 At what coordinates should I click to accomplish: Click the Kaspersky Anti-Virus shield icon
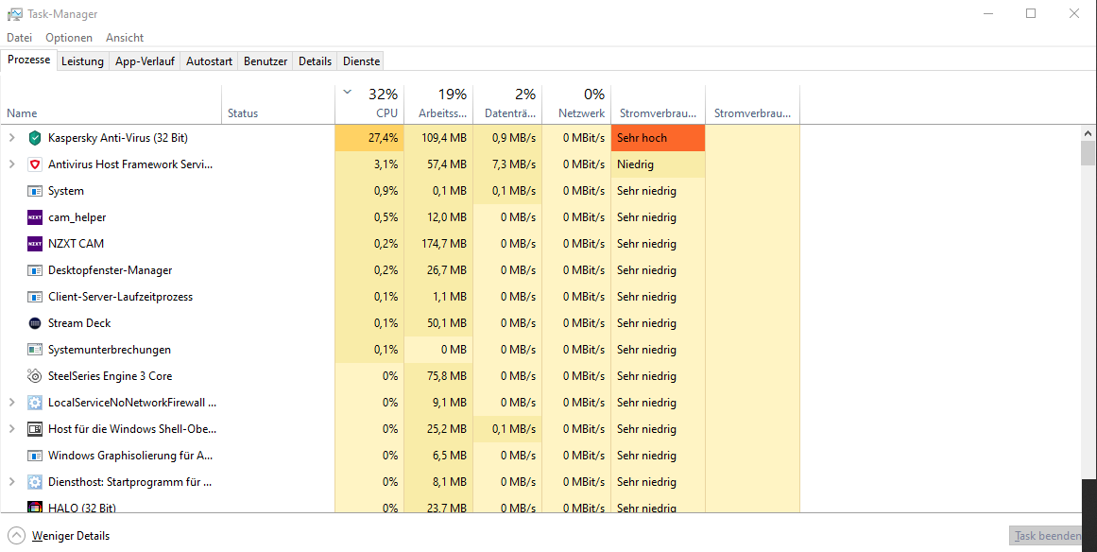click(34, 138)
